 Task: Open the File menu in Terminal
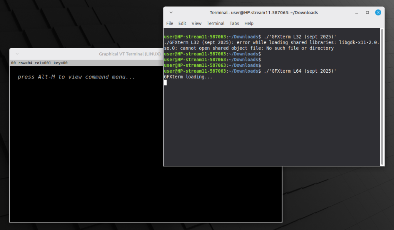(x=170, y=23)
